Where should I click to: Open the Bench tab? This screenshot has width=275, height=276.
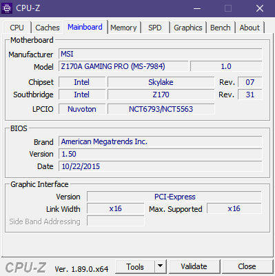(x=221, y=28)
